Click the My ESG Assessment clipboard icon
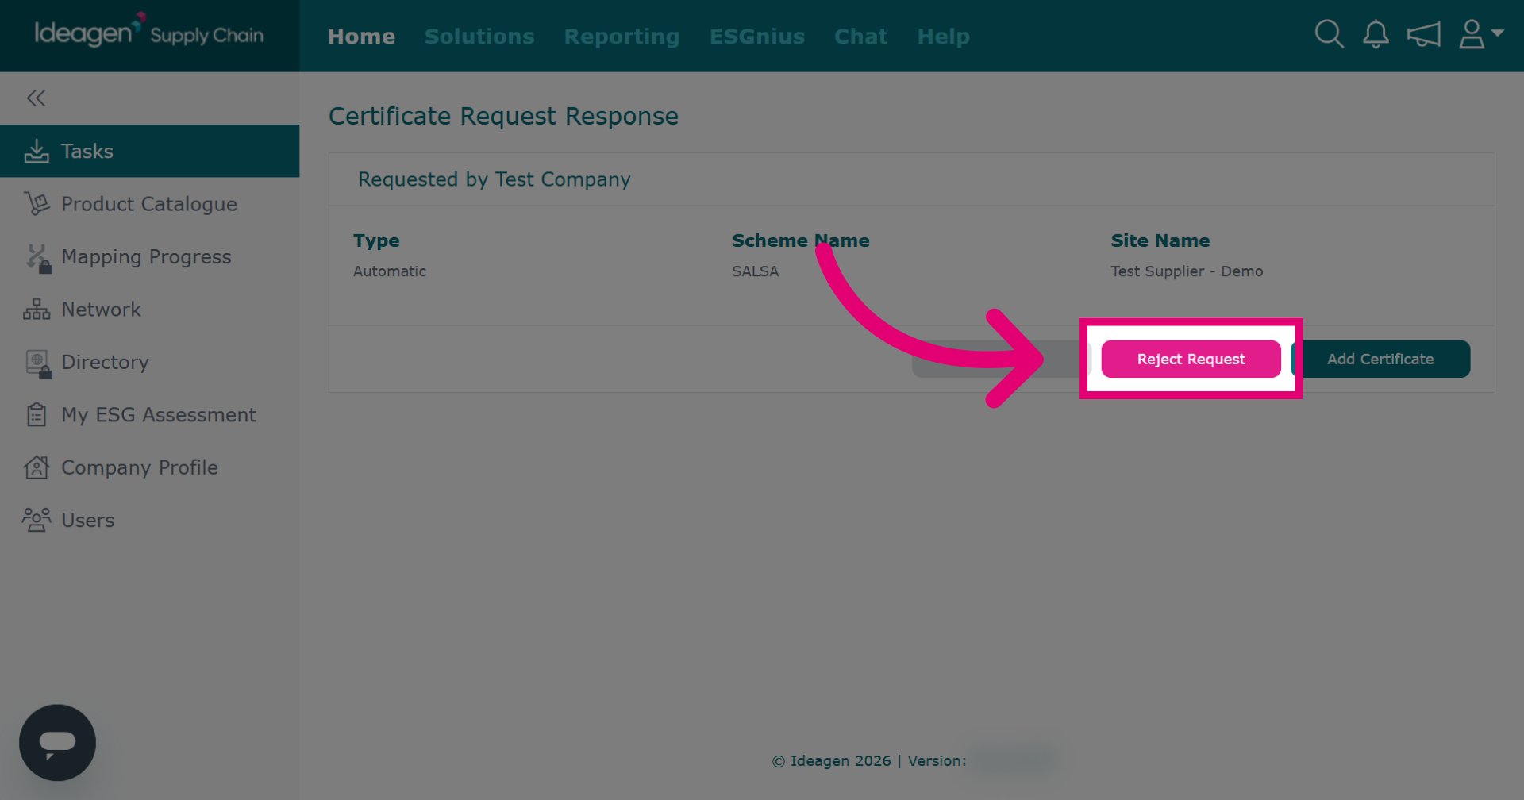The height and width of the screenshot is (800, 1524). coord(37,414)
